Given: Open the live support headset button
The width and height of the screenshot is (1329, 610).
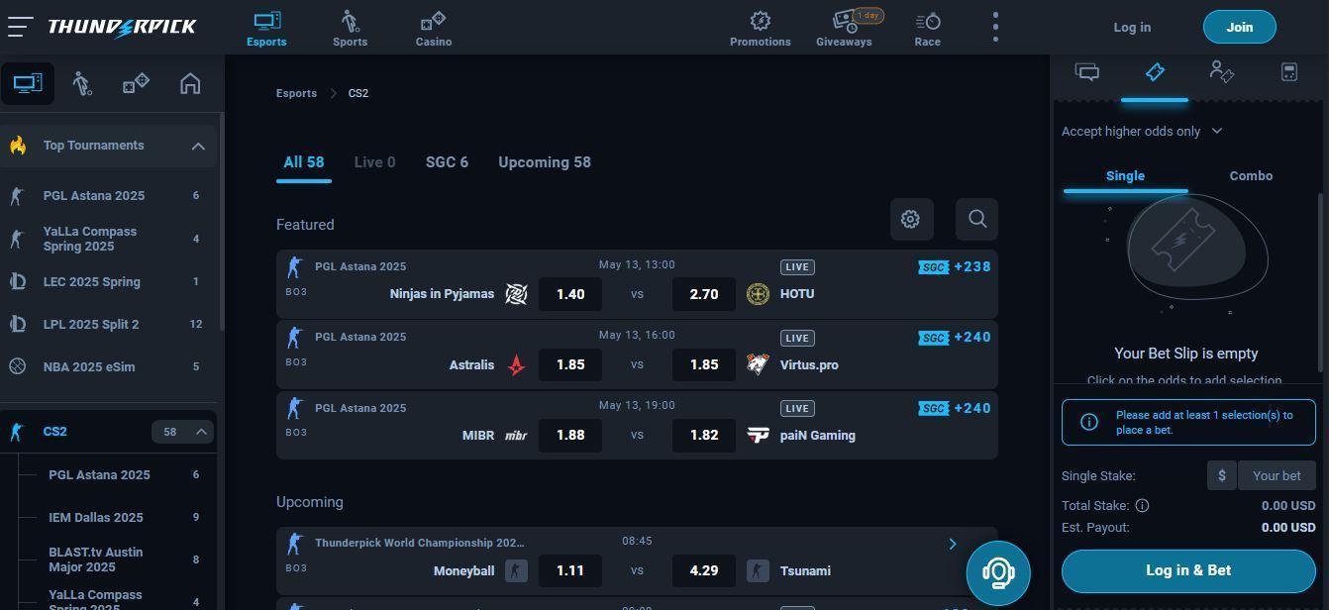Looking at the screenshot, I should (x=998, y=573).
